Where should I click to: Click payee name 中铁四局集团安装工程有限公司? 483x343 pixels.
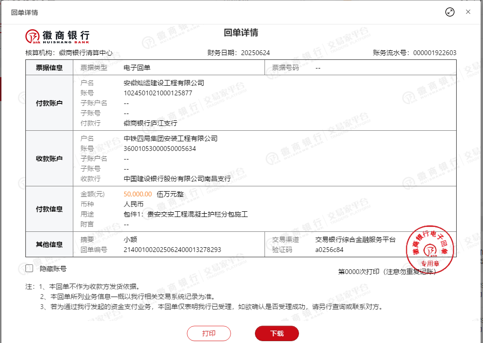point(170,138)
